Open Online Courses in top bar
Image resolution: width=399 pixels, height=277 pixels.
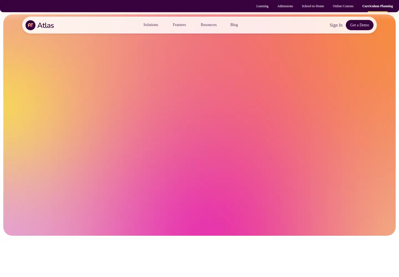pyautogui.click(x=343, y=6)
